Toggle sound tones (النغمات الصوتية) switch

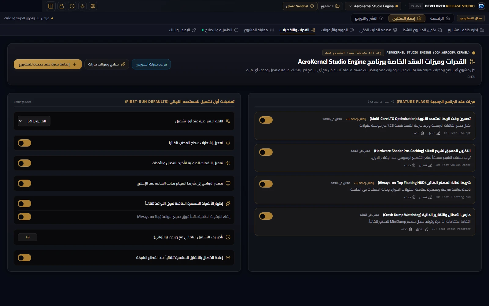click(24, 163)
